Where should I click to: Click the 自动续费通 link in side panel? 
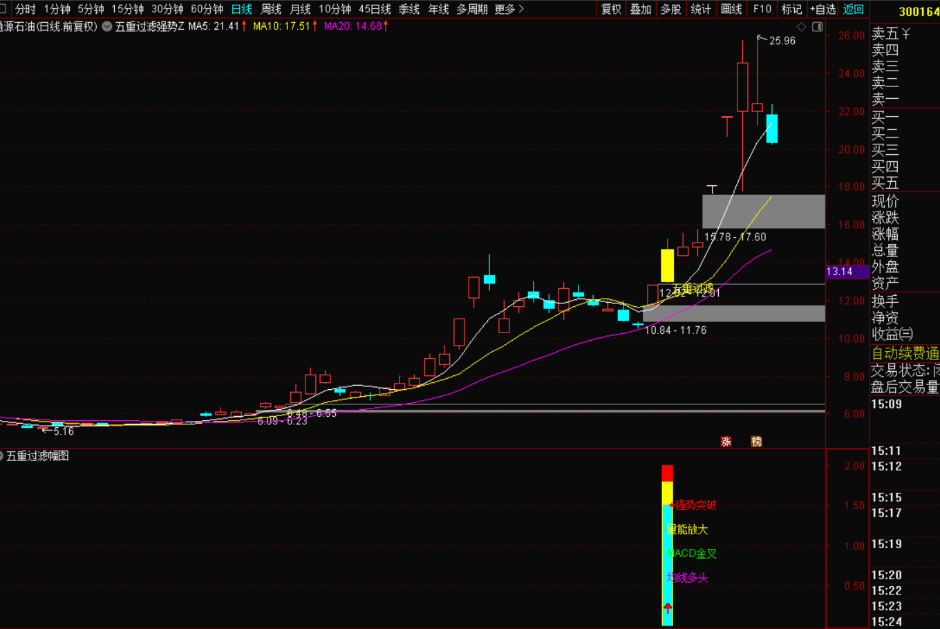click(x=905, y=353)
